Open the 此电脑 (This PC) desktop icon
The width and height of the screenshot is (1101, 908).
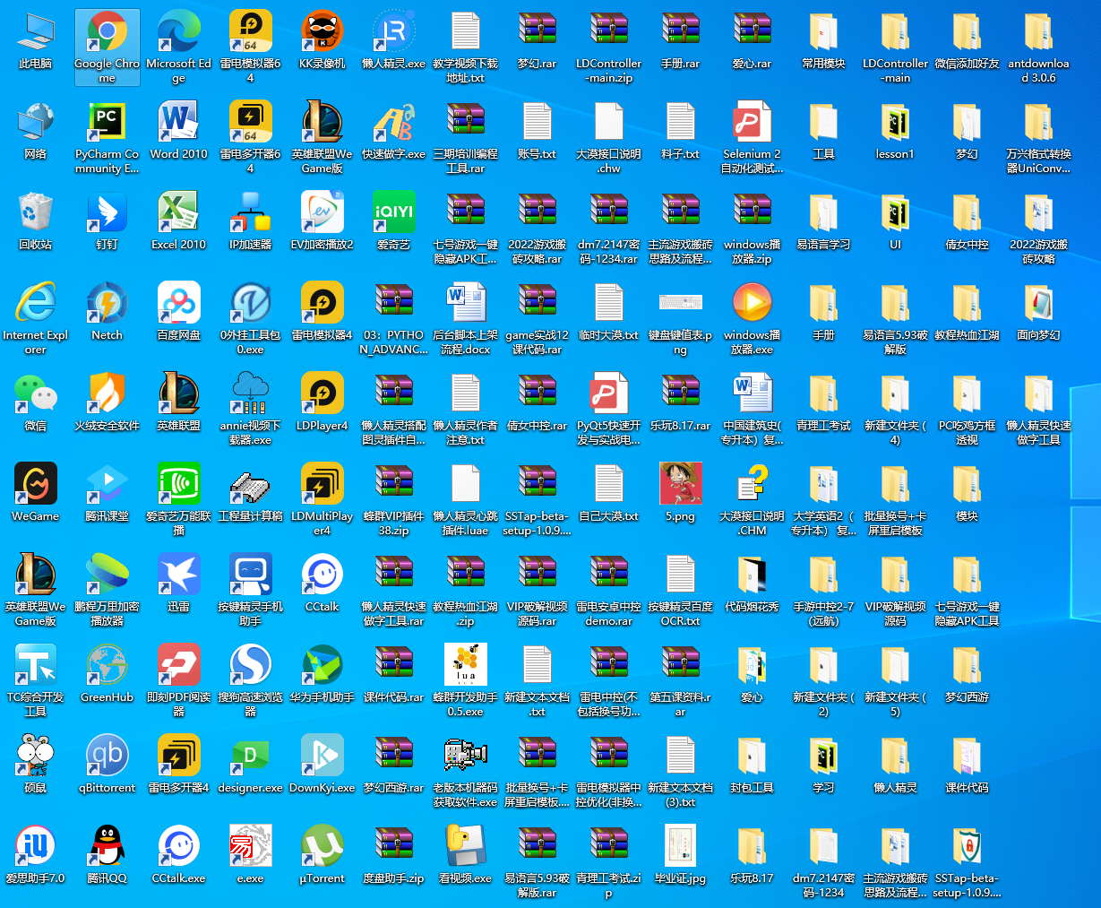(36, 41)
